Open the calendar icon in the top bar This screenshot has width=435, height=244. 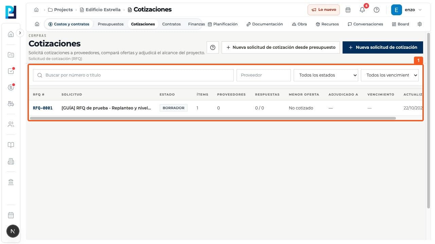point(348,10)
